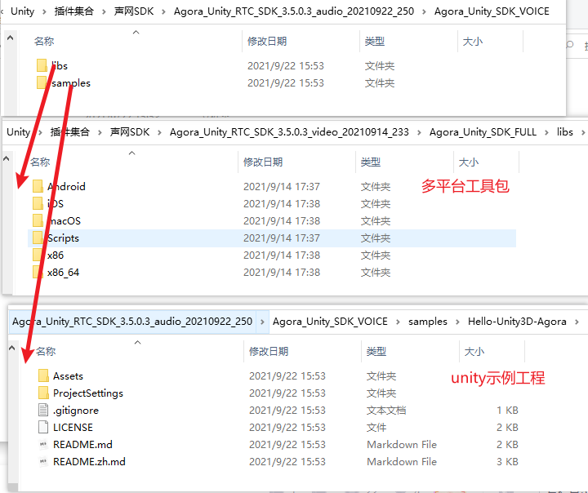Open the libs folder icon in top window

click(x=42, y=65)
